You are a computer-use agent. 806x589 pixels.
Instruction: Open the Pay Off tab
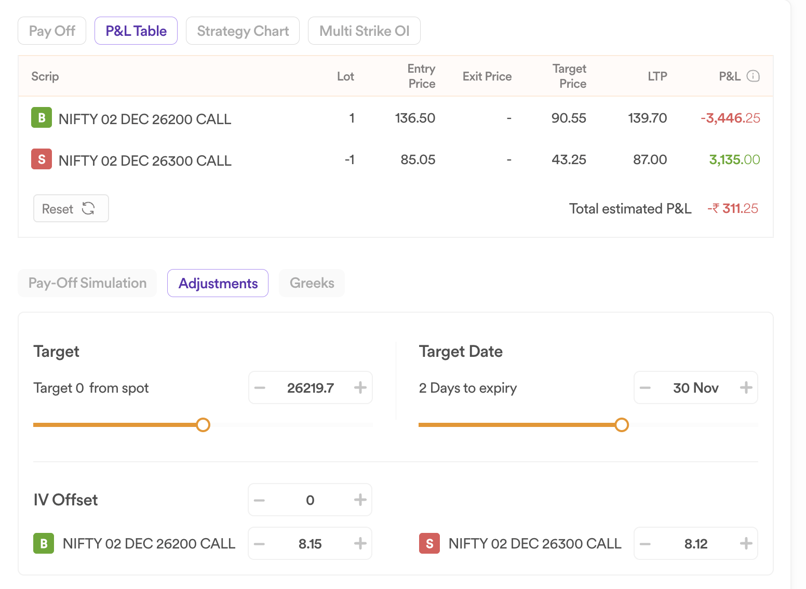(52, 31)
